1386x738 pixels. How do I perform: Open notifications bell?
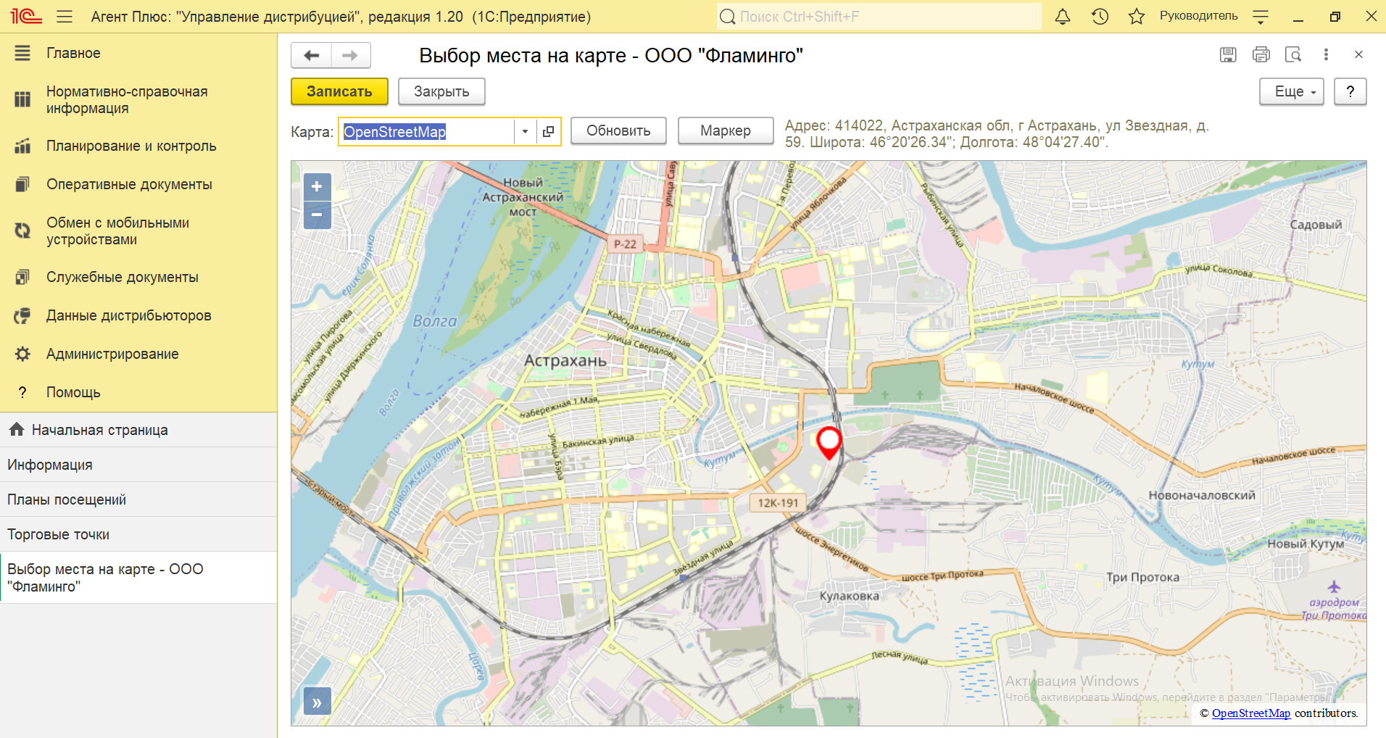(x=1063, y=16)
